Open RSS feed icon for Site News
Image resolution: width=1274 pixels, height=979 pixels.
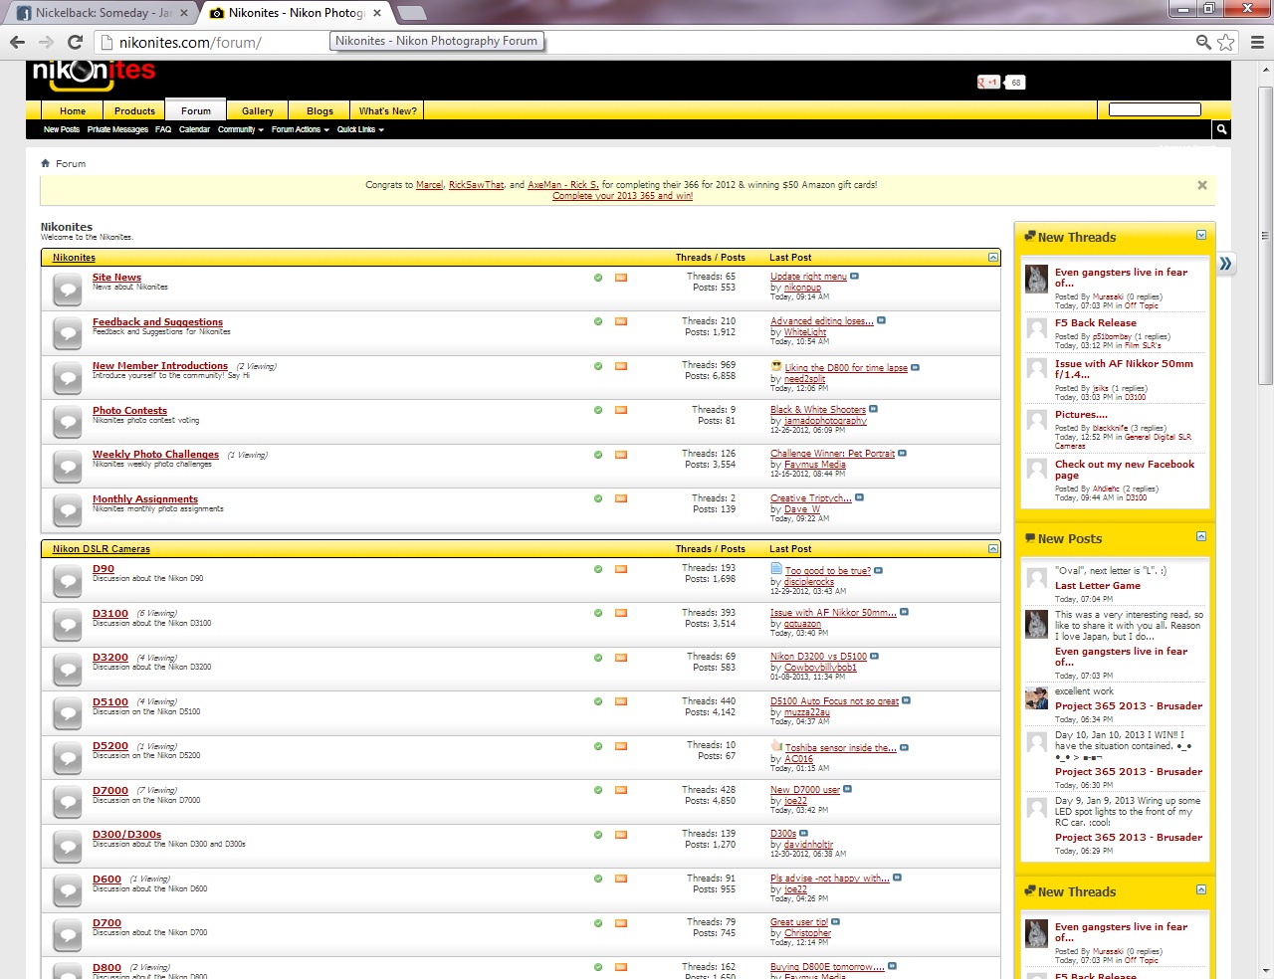pyautogui.click(x=621, y=278)
